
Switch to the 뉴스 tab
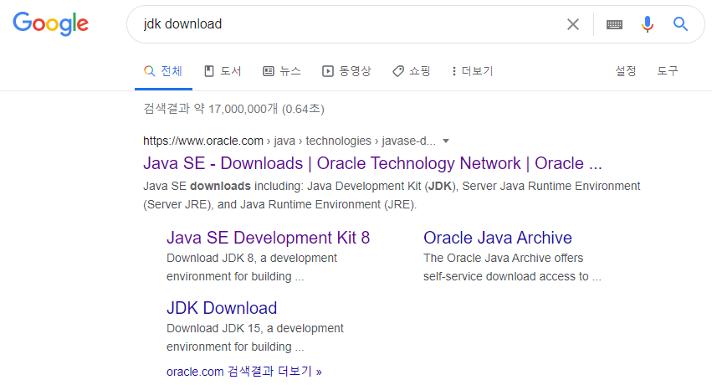[x=281, y=71]
